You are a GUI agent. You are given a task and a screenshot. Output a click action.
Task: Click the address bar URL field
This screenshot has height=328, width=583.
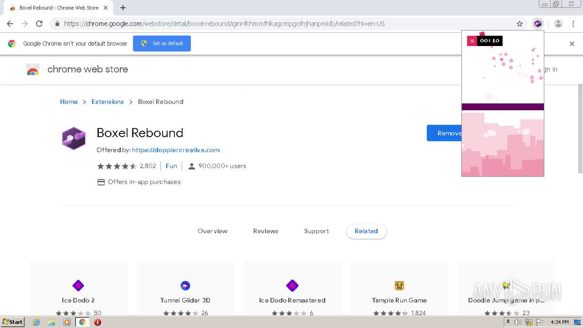point(287,24)
